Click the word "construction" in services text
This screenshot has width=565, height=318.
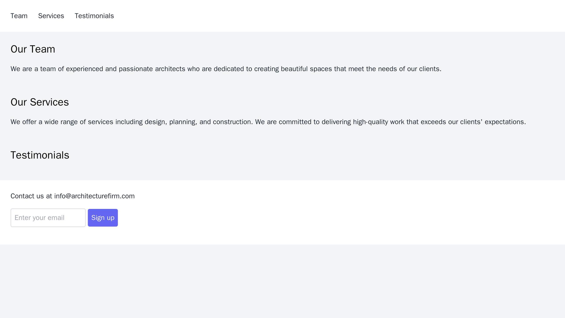232,122
